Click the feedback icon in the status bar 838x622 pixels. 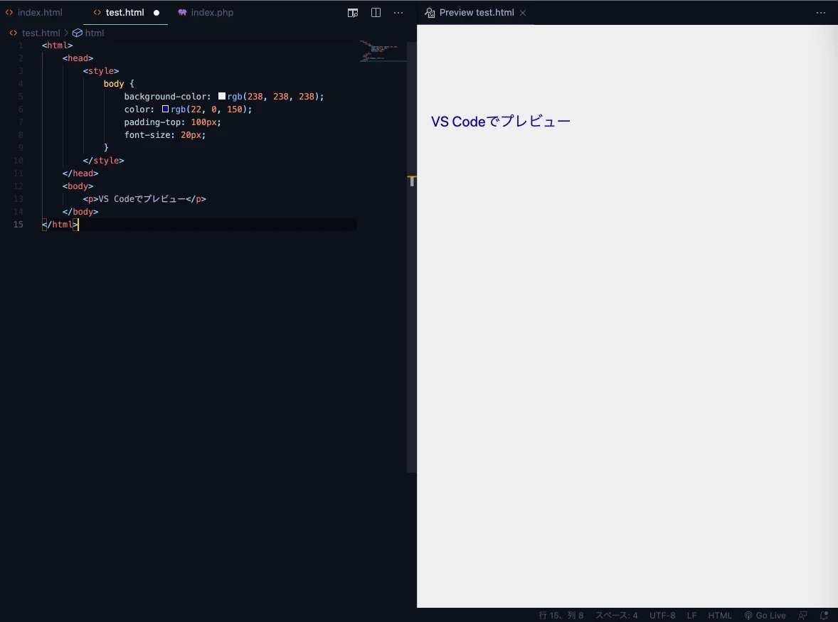pos(802,615)
